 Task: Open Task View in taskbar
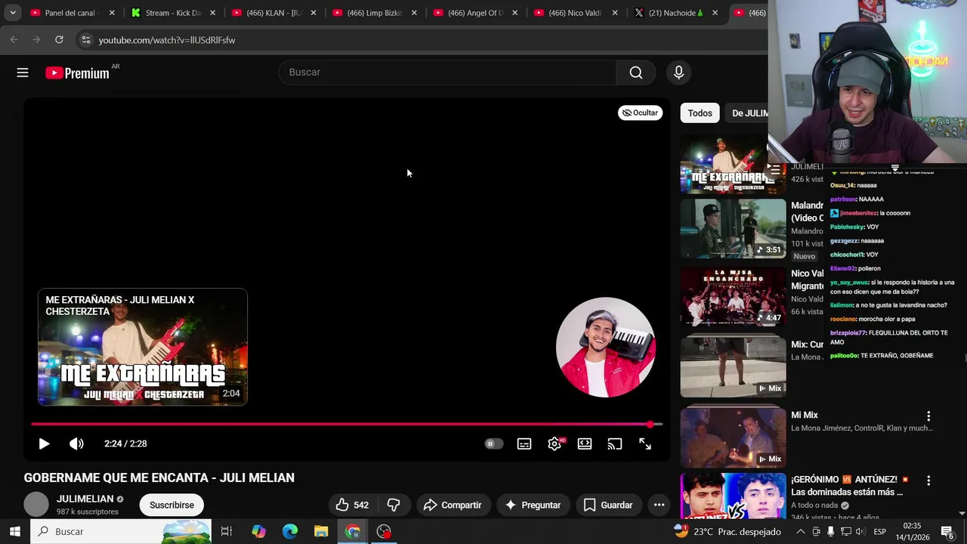(x=226, y=531)
